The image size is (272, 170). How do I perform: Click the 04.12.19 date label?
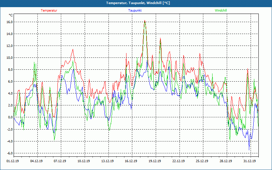tap(36, 161)
